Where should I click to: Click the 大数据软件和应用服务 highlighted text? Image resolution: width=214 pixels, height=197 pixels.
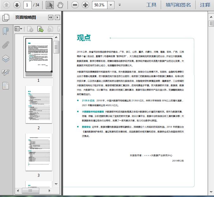(x=93, y=112)
